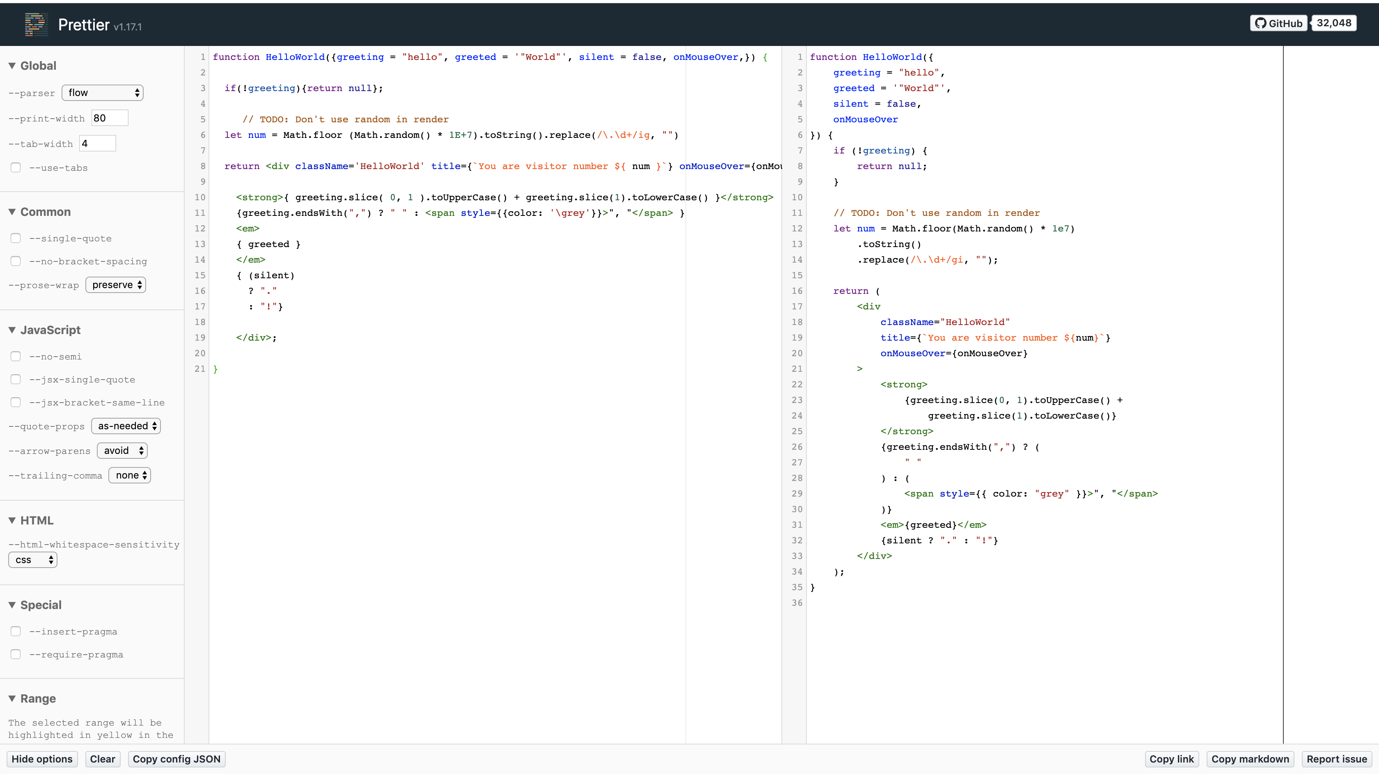Viewport: 1379px width, 774px height.
Task: Change the --prose-wrap setting
Action: (x=115, y=284)
